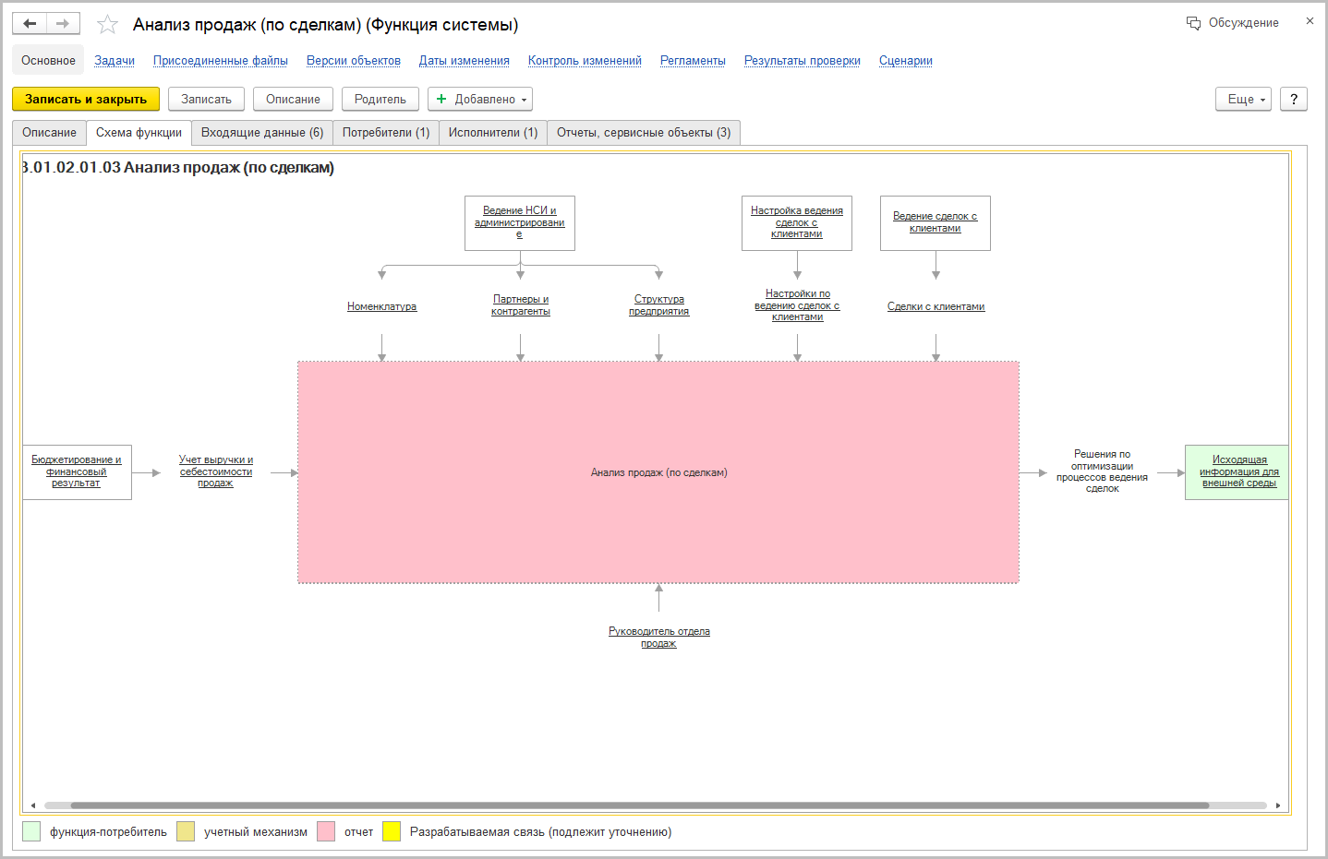Open the Еще dropdown menu
1328x859 pixels.
[1243, 99]
